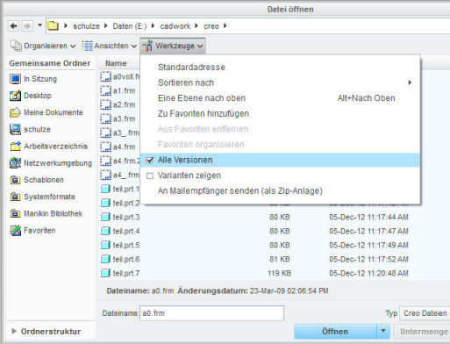Select file 'teil.prt.1' in the list
The width and height of the screenshot is (450, 344).
coord(126,190)
